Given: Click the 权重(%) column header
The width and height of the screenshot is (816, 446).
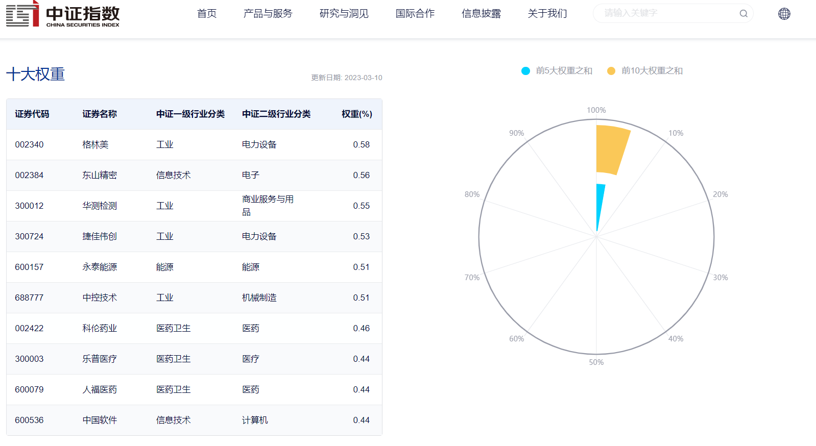Looking at the screenshot, I should pos(356,114).
